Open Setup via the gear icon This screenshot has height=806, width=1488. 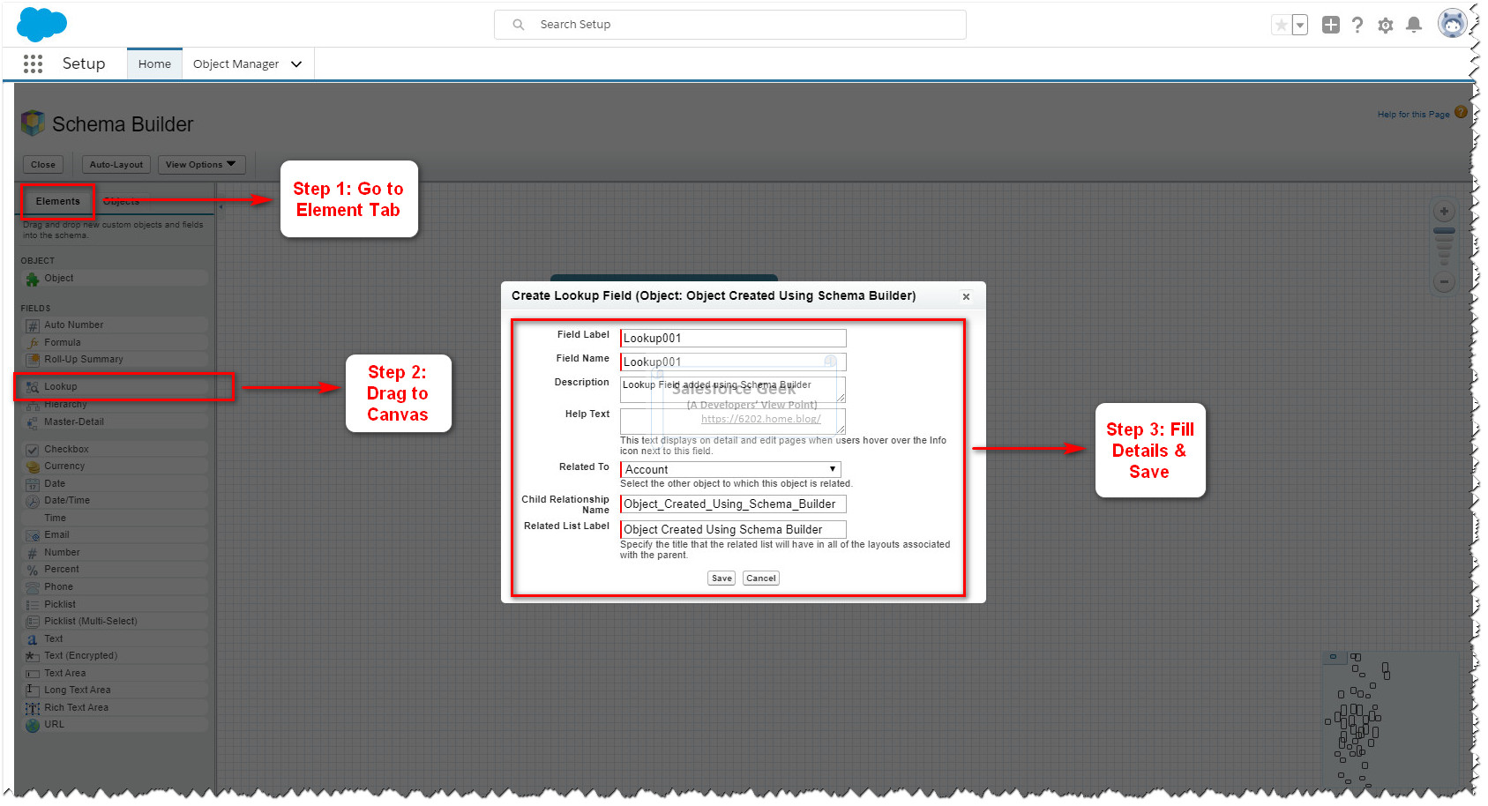click(x=1385, y=25)
